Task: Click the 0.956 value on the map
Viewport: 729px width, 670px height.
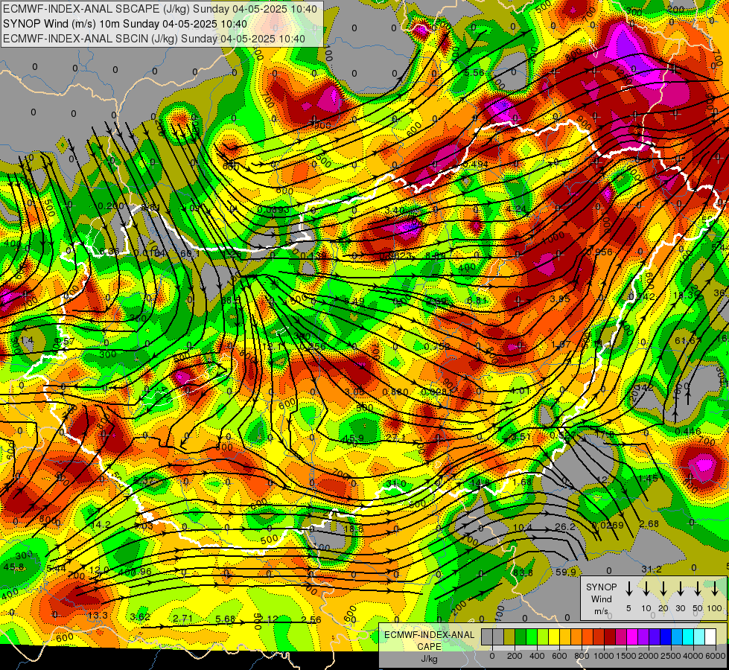Action: point(600,252)
